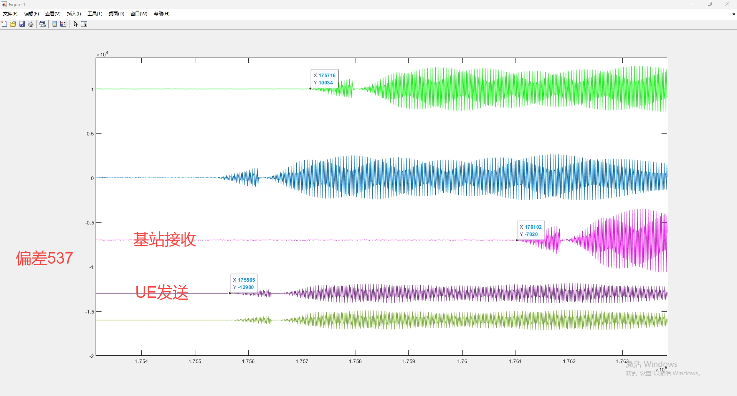Click the New Figure icon
Screen dimensions: 737x396
(x=4, y=24)
